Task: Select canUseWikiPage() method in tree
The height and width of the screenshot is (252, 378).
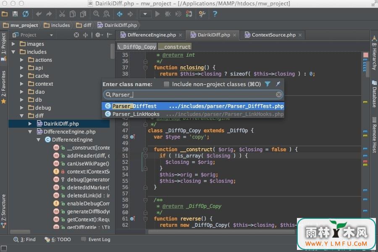Action: coord(81,163)
